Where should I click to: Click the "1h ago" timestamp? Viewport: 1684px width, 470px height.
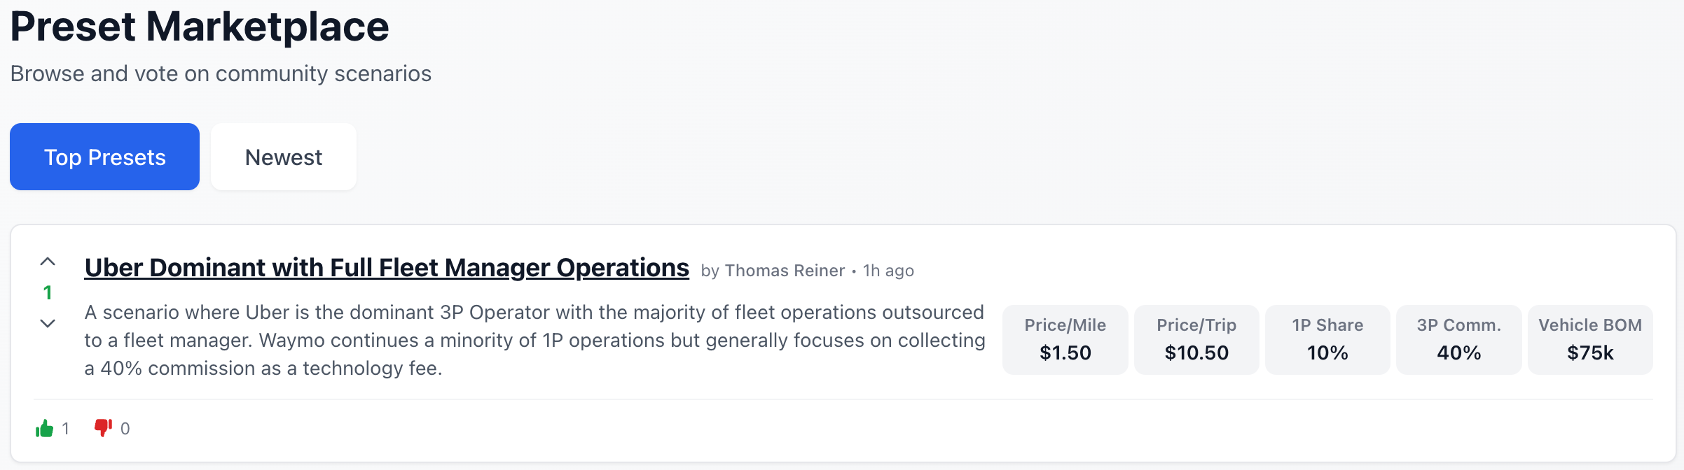point(888,271)
